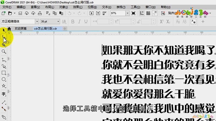Image resolution: width=216 pixels, height=121 pixels.
Task: Click the New document icon
Action: (4, 13)
